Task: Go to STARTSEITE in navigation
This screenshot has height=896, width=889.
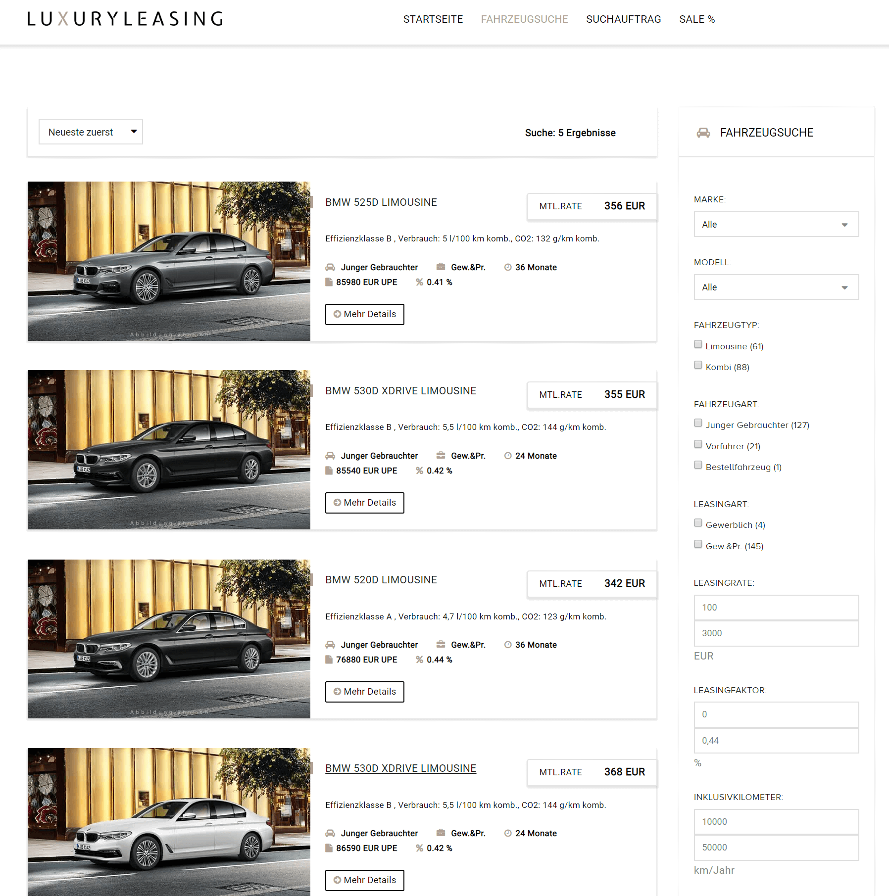Action: click(x=433, y=19)
